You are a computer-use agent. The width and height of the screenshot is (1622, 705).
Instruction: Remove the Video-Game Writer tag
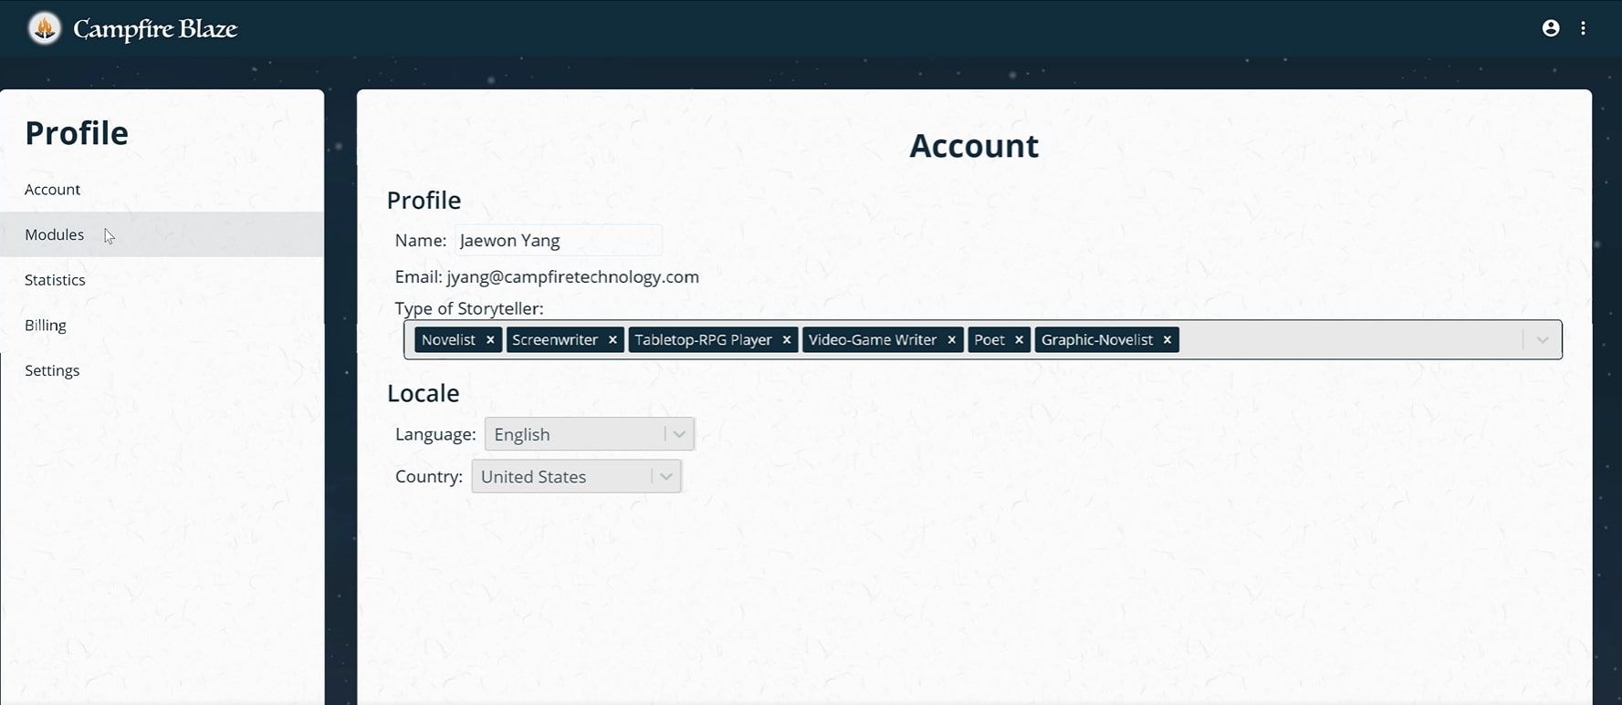tap(951, 340)
